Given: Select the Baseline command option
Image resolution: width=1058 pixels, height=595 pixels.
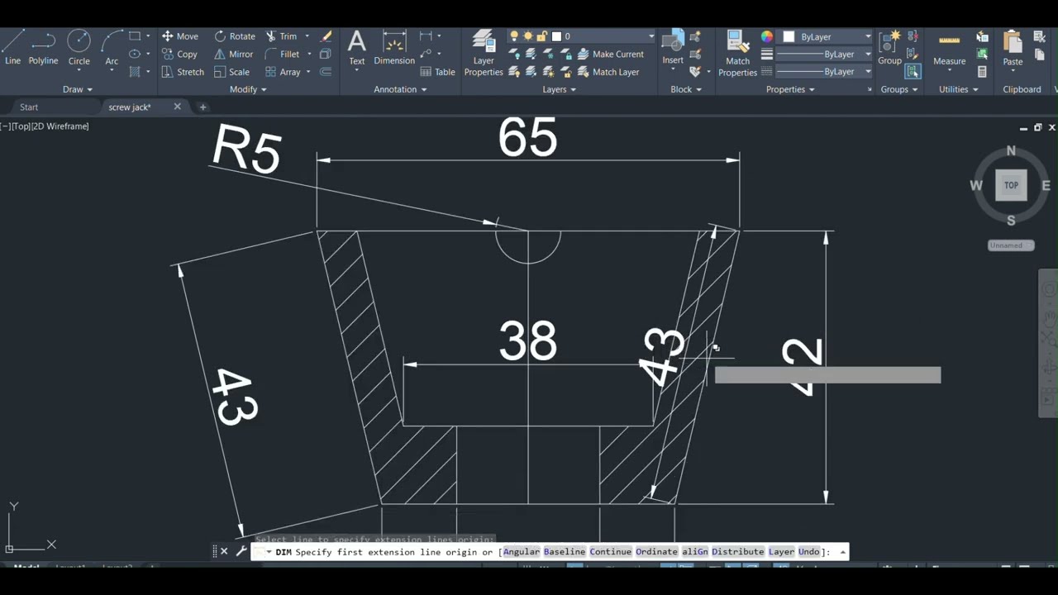Looking at the screenshot, I should (565, 552).
